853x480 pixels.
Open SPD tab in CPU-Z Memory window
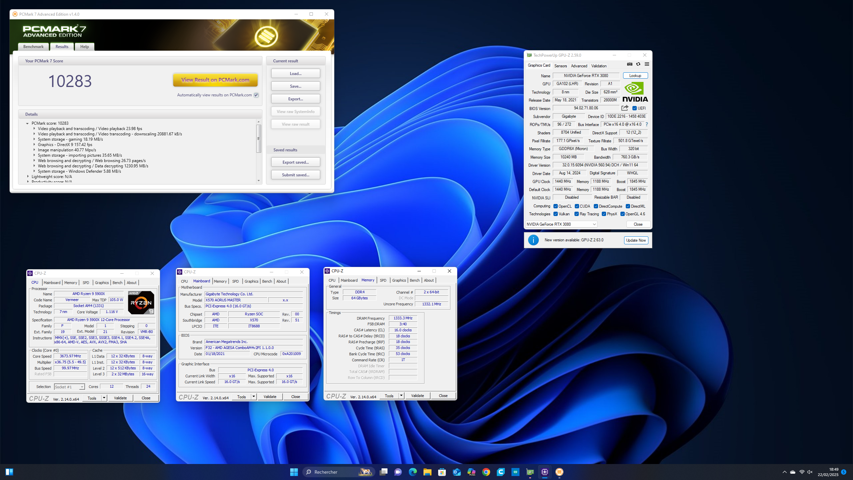pyautogui.click(x=383, y=280)
